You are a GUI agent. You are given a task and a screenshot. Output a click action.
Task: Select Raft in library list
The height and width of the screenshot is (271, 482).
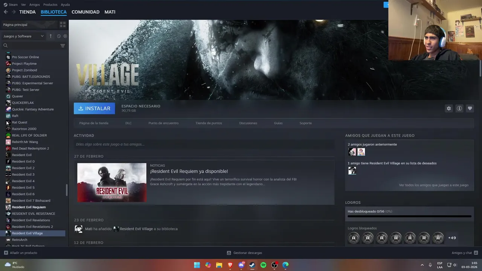(15, 116)
